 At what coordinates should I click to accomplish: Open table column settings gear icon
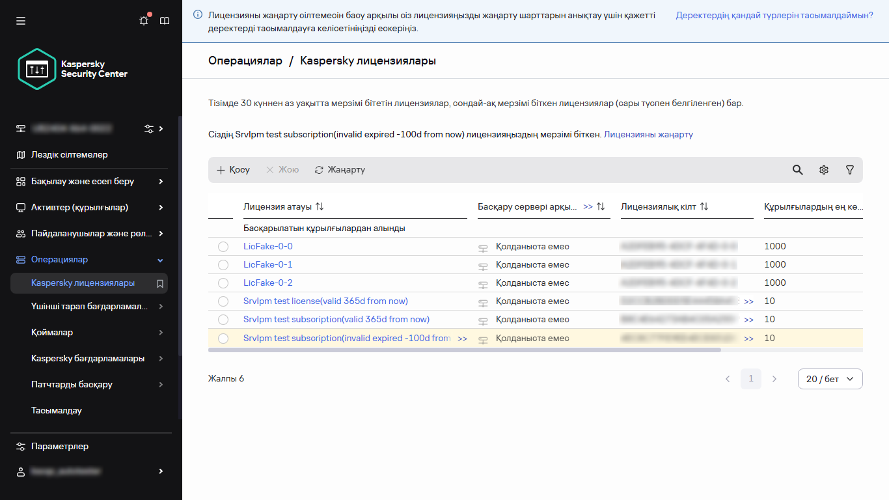click(824, 170)
